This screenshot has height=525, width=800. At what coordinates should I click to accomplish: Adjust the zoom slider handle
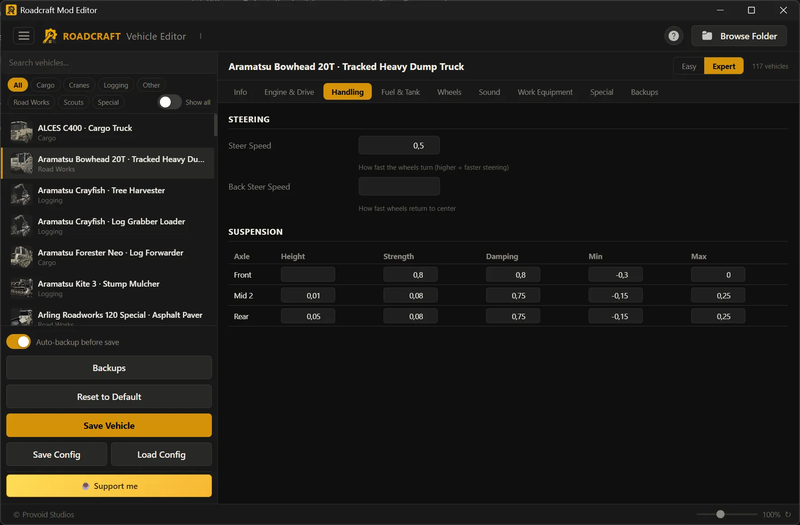[x=720, y=514]
